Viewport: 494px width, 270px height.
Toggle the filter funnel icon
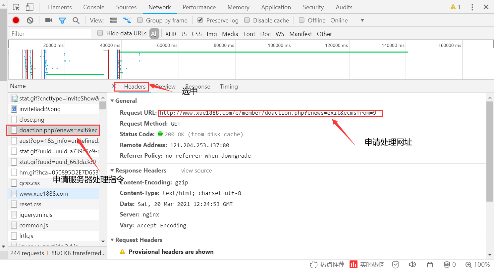[x=62, y=20]
